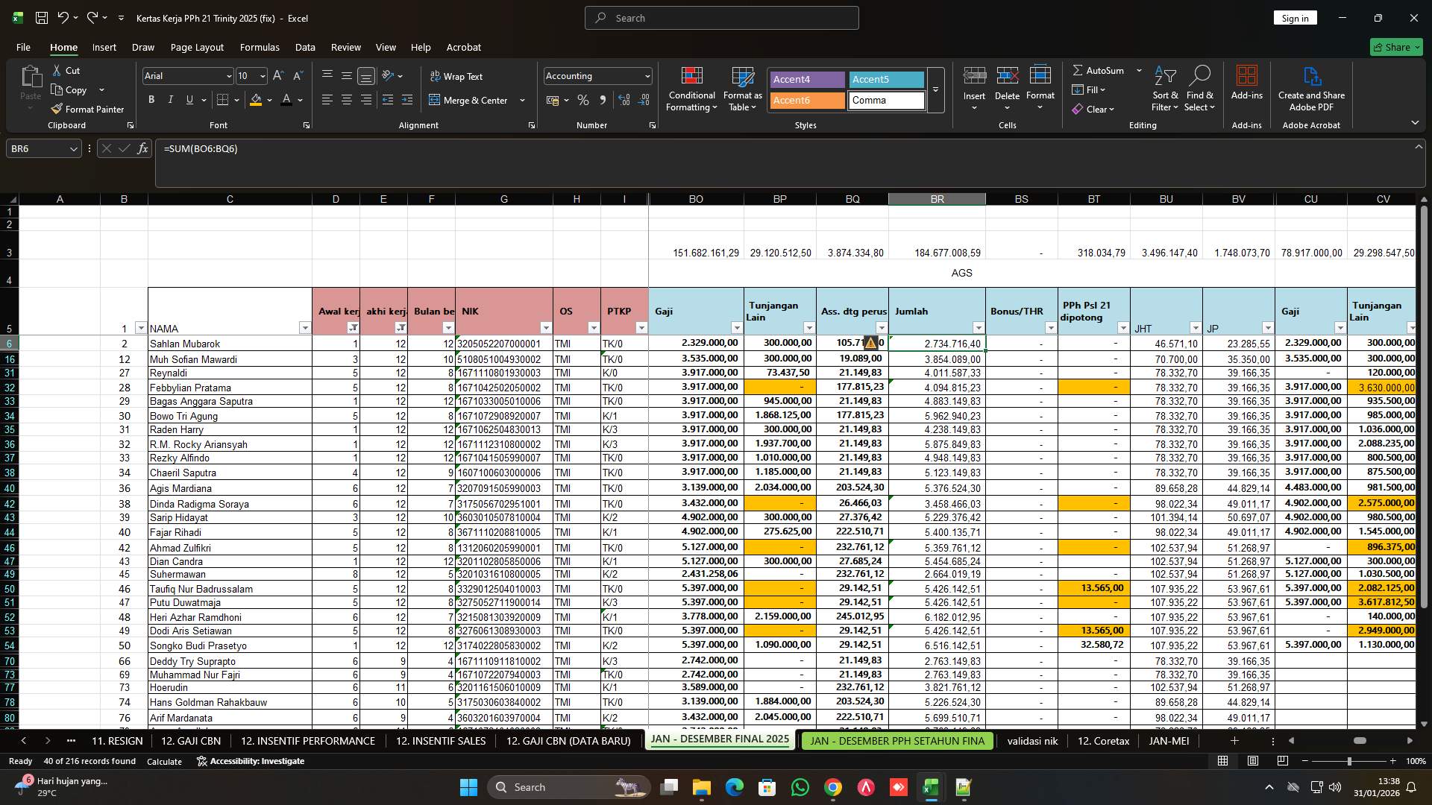This screenshot has width=1432, height=805.
Task: Click the Sign in button
Action: point(1295,17)
